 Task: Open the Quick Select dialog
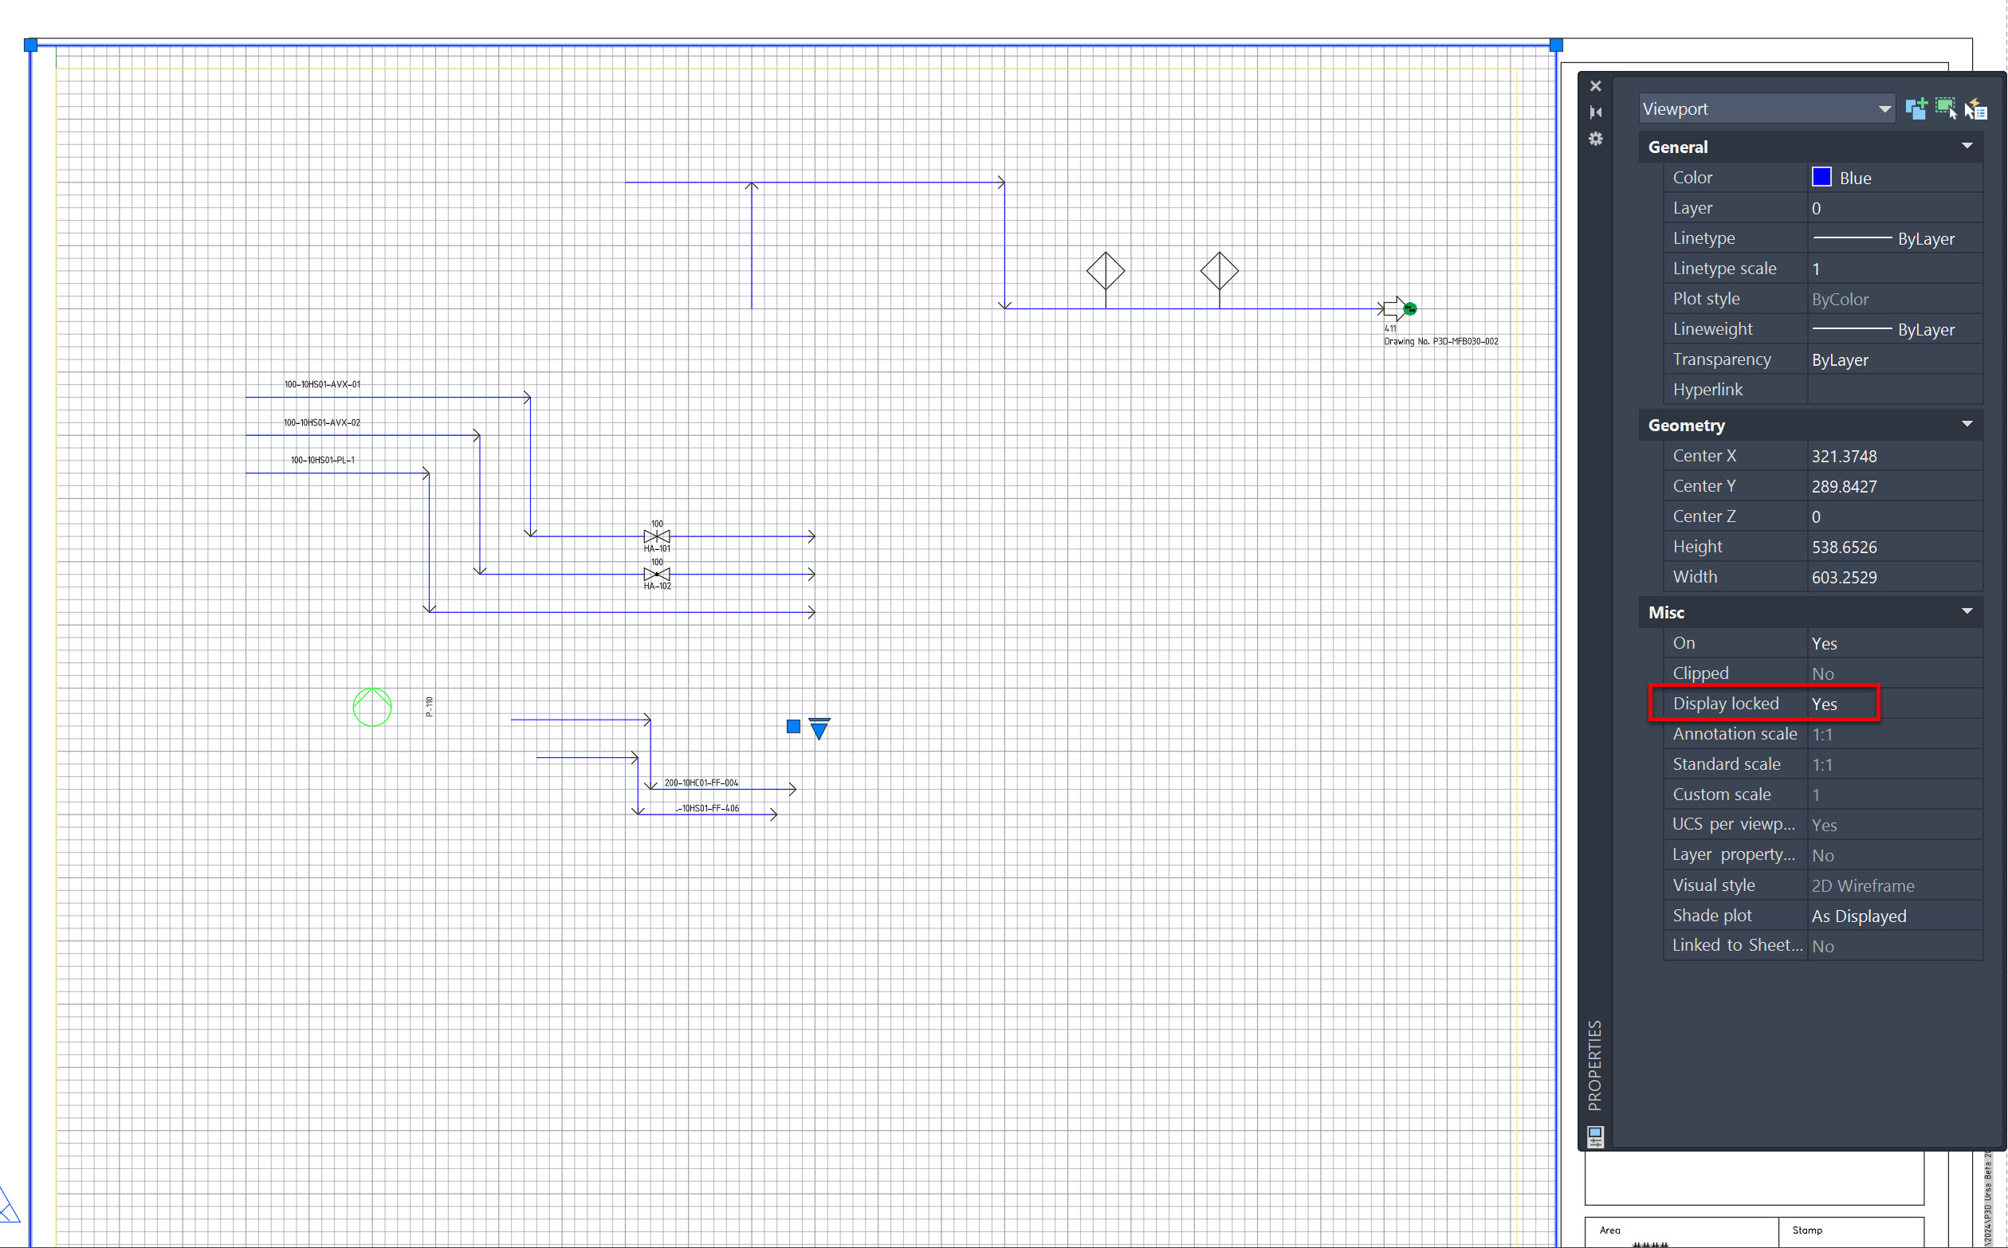point(1977,108)
